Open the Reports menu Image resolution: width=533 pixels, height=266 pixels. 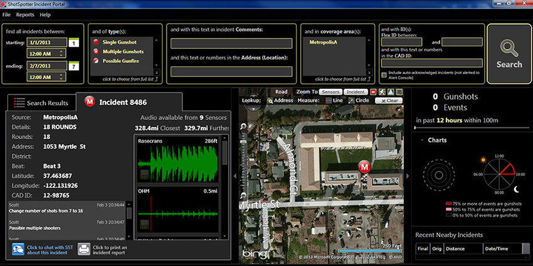click(x=25, y=15)
